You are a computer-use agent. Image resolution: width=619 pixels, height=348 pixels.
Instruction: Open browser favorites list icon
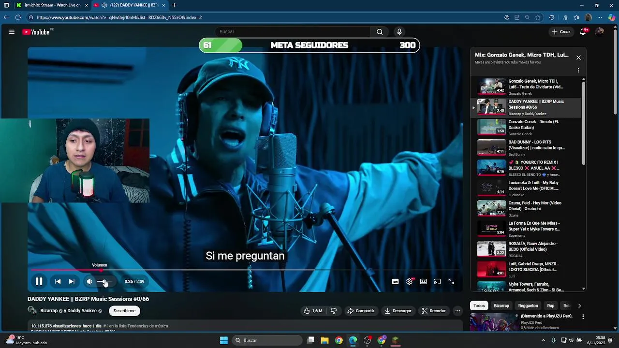[x=576, y=17]
